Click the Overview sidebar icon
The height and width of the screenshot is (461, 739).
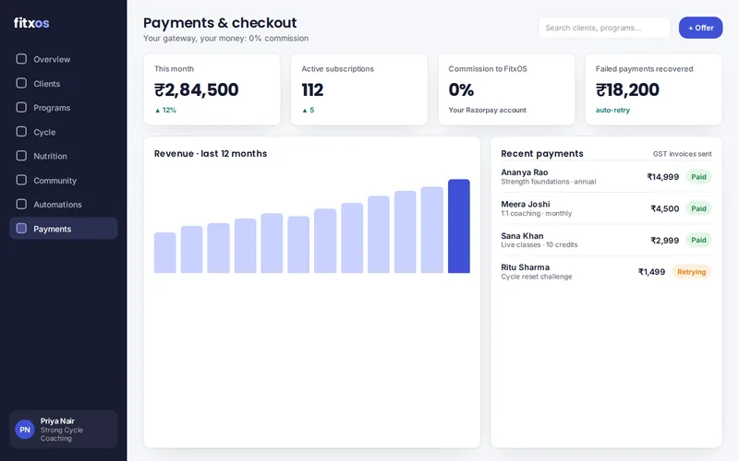(21, 59)
